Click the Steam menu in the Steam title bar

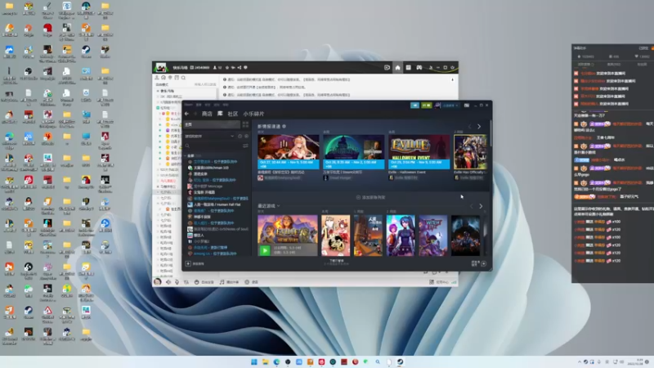[x=189, y=105]
